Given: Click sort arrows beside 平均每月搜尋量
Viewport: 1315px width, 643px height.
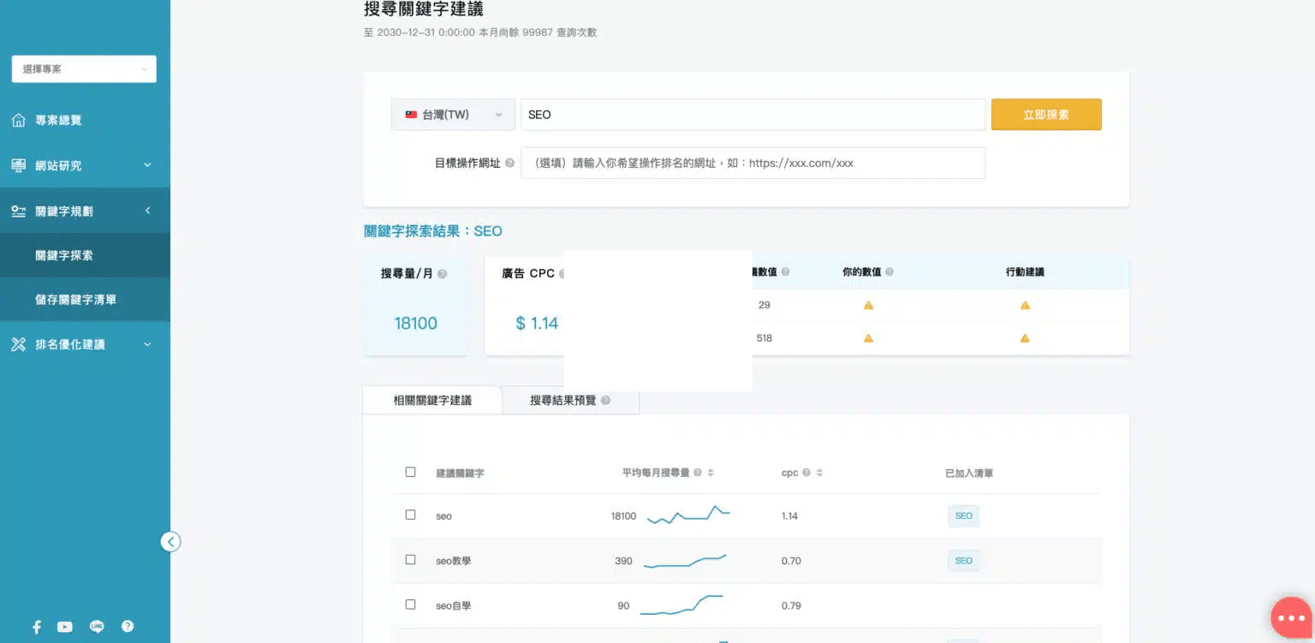Looking at the screenshot, I should 711,473.
